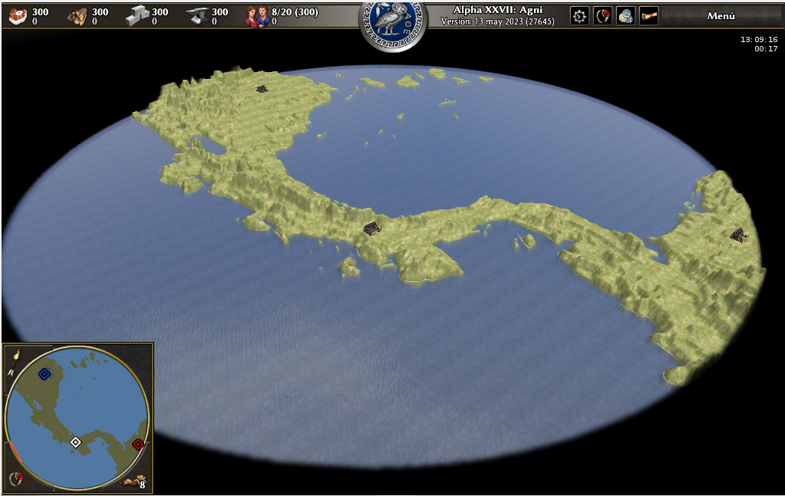The width and height of the screenshot is (785, 496).
Task: Open the barter and trade icon
Action: click(625, 16)
